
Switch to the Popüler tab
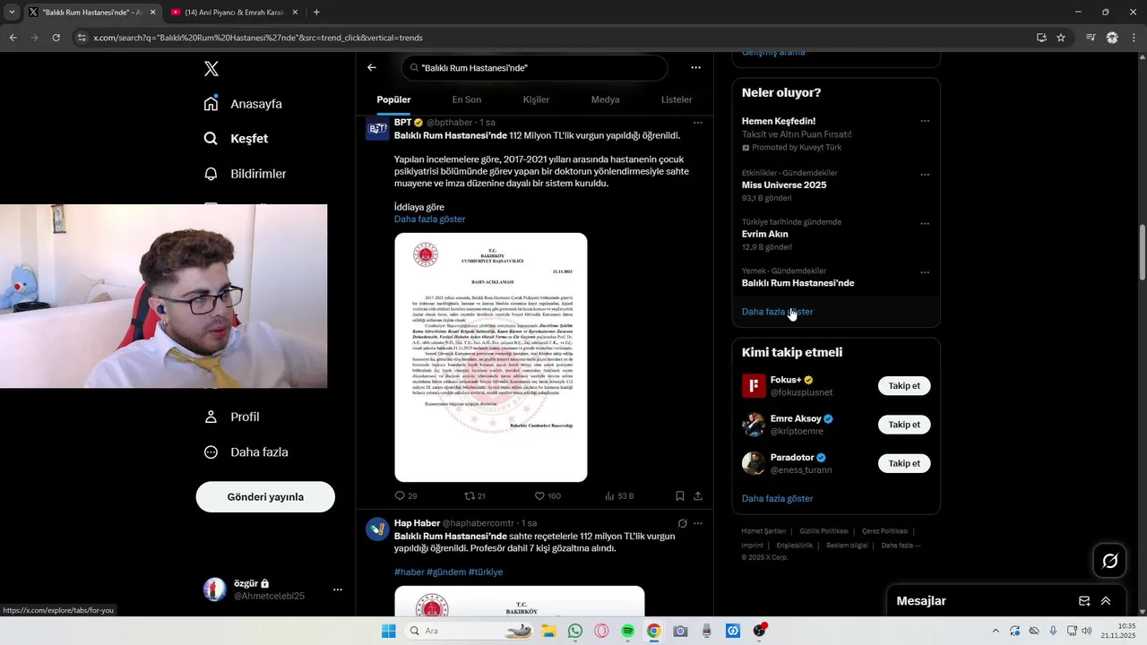[393, 99]
